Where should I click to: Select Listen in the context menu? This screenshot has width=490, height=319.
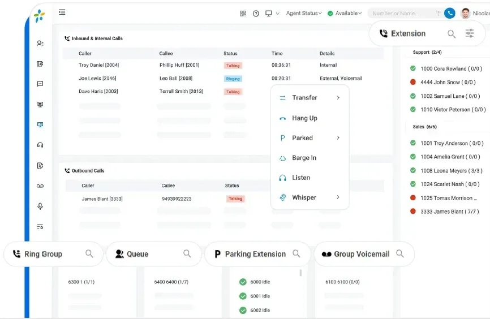pos(310,178)
